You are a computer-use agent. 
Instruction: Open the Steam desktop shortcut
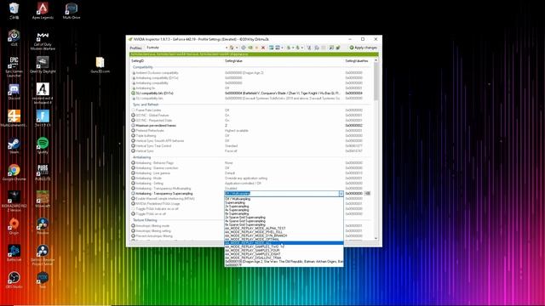click(14, 145)
